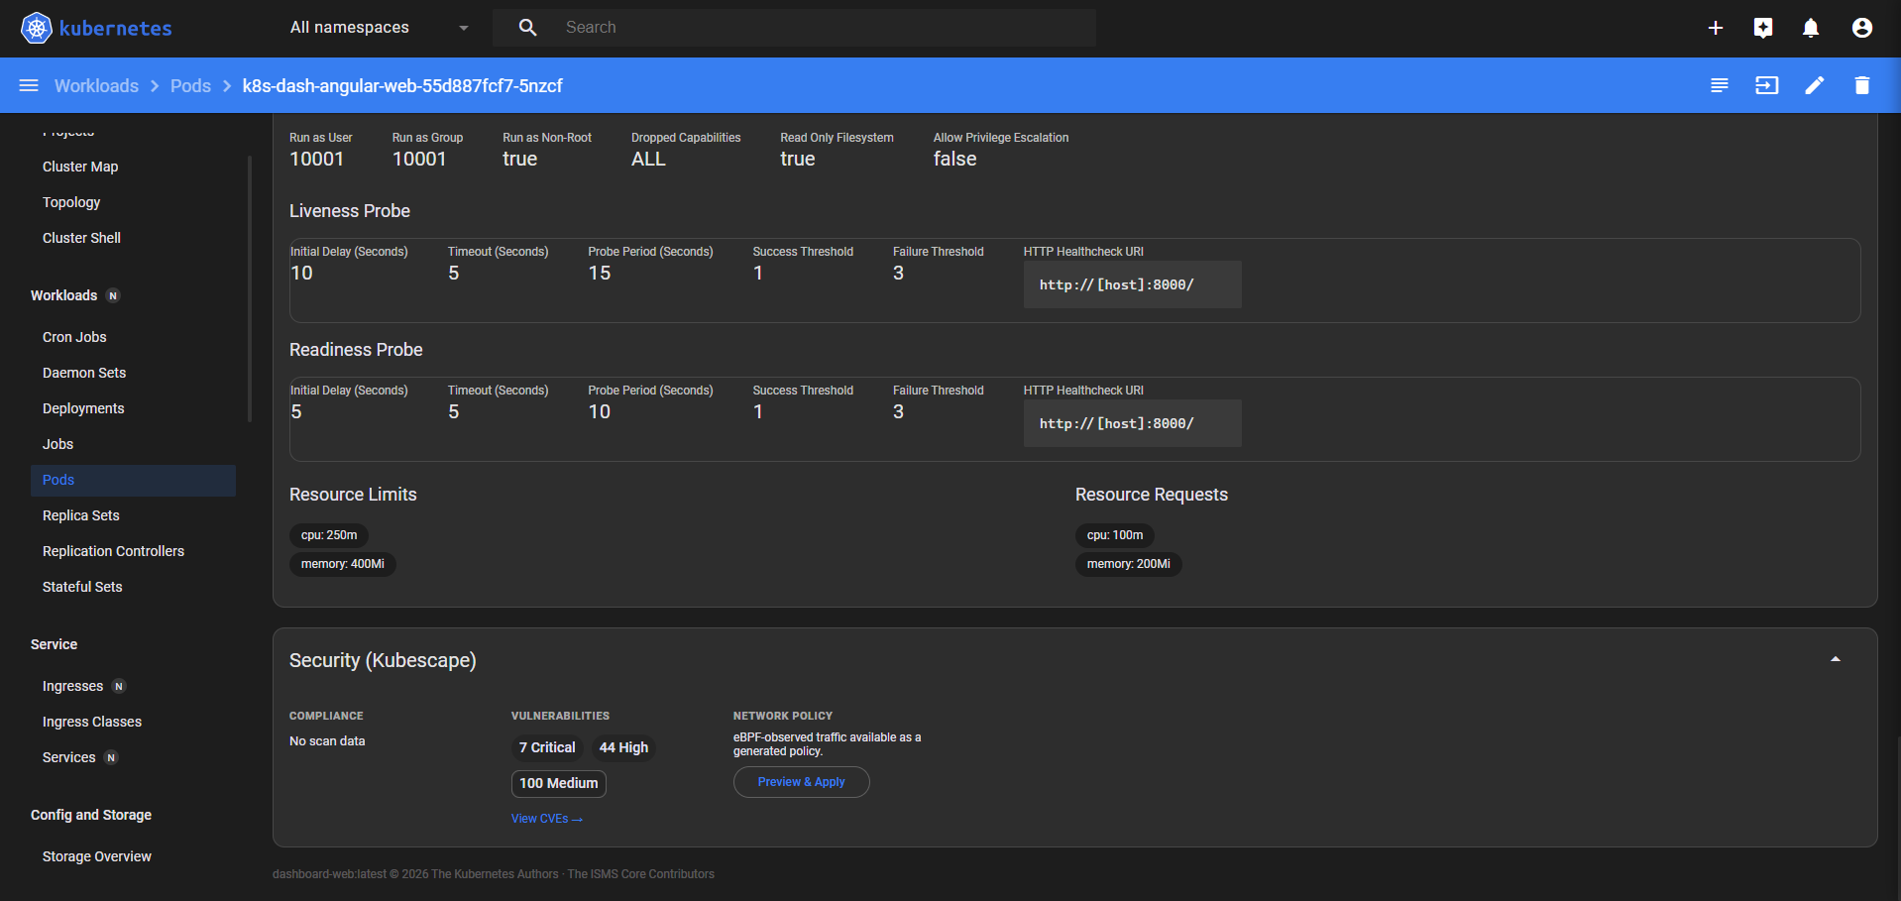This screenshot has width=1901, height=901.
Task: Open Cluster Map in sidebar
Action: tap(80, 167)
